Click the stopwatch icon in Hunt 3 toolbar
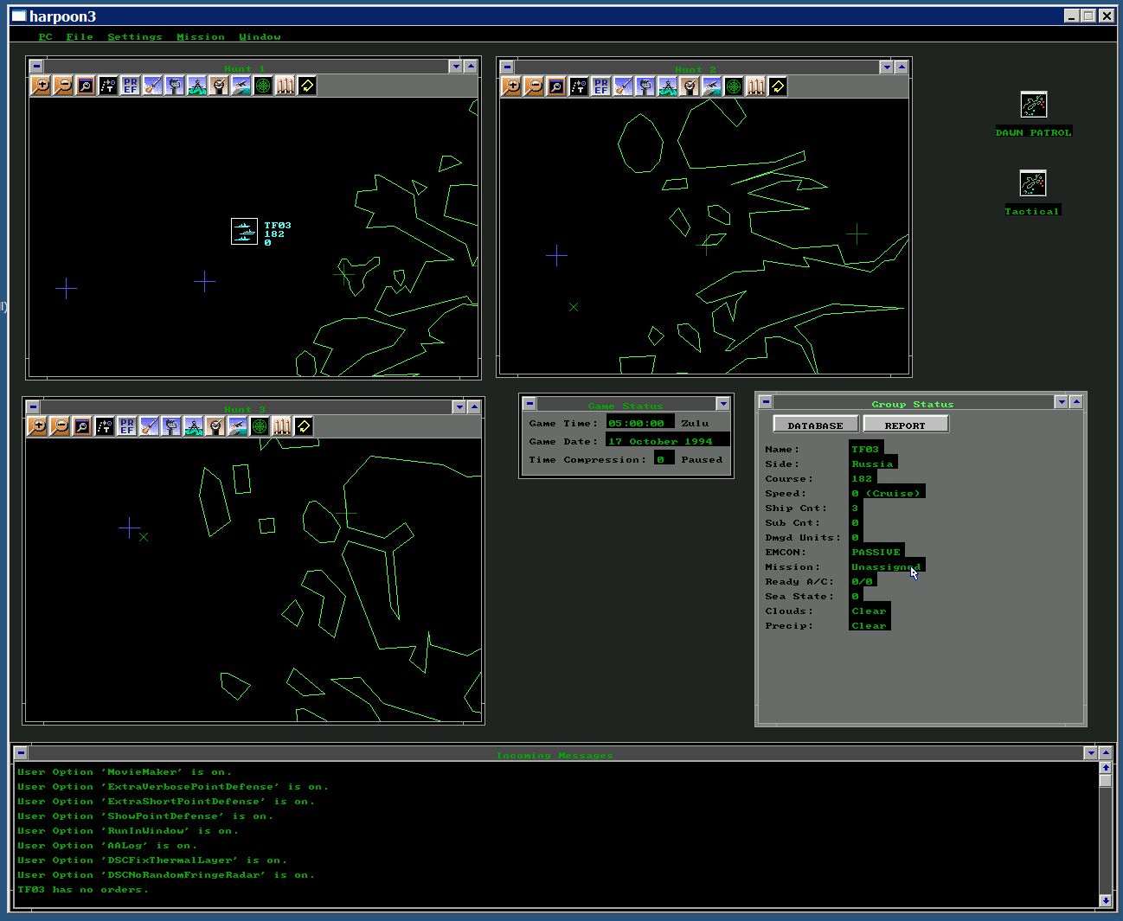The height and width of the screenshot is (921, 1123). click(215, 425)
